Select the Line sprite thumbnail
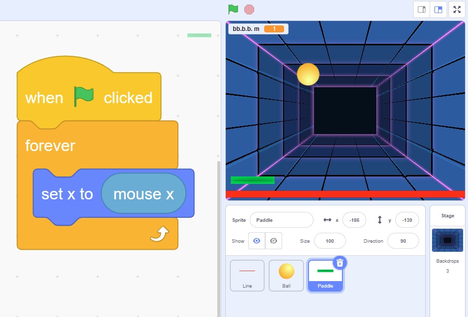 tap(247, 276)
